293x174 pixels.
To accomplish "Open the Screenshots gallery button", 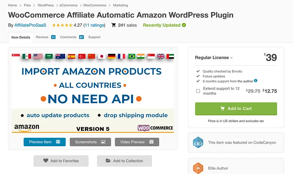I will coord(90,142).
